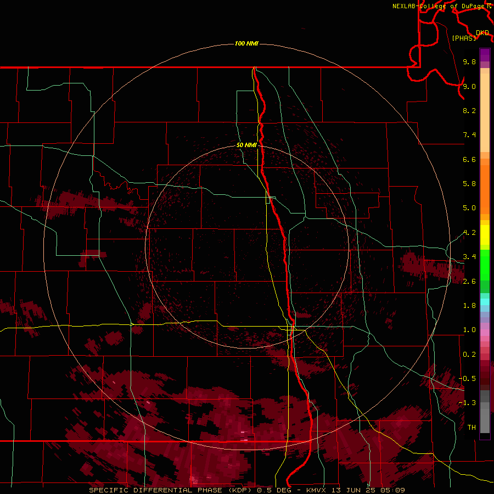Viewport: 494px width, 494px height.
Task: Click the 4.2 value on the color scale
Action: point(469,233)
